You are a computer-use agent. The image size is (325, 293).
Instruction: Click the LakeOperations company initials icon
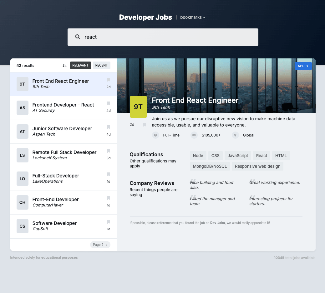click(x=22, y=179)
